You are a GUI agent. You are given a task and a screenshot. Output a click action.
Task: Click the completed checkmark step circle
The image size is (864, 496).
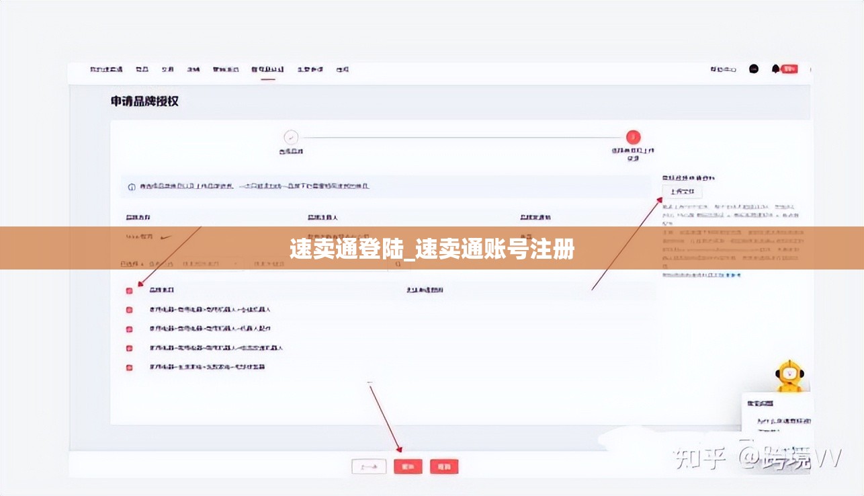click(x=291, y=137)
